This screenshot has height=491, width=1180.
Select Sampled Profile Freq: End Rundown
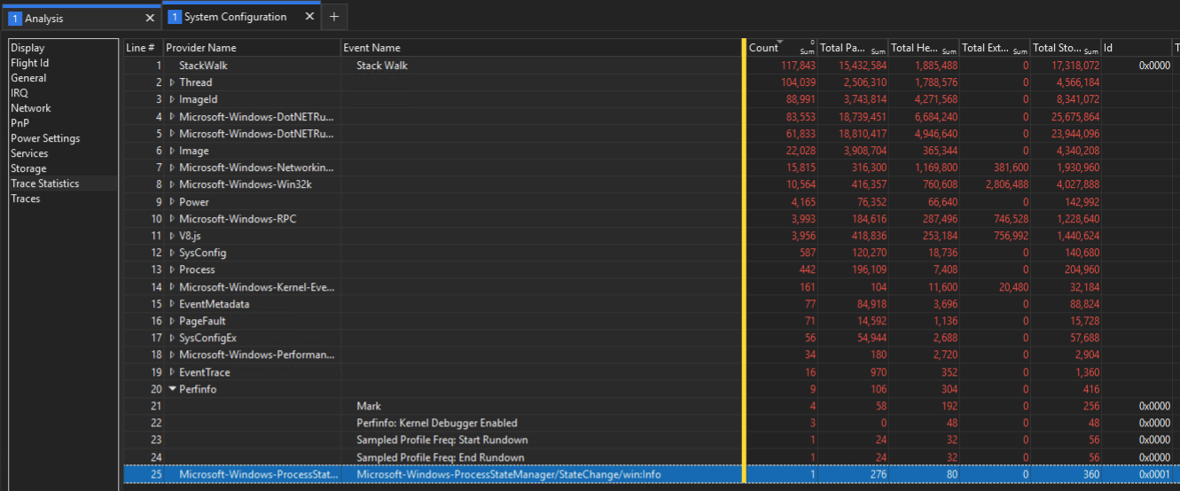(441, 457)
